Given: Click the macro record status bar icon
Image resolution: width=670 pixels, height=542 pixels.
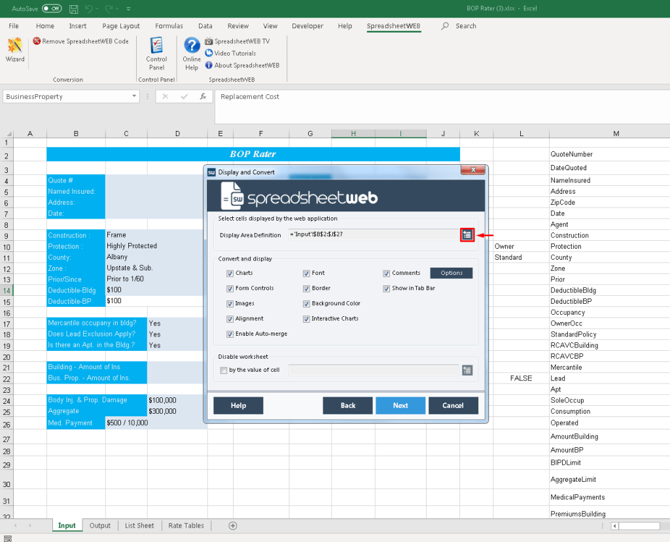Looking at the screenshot, I should pos(8,539).
